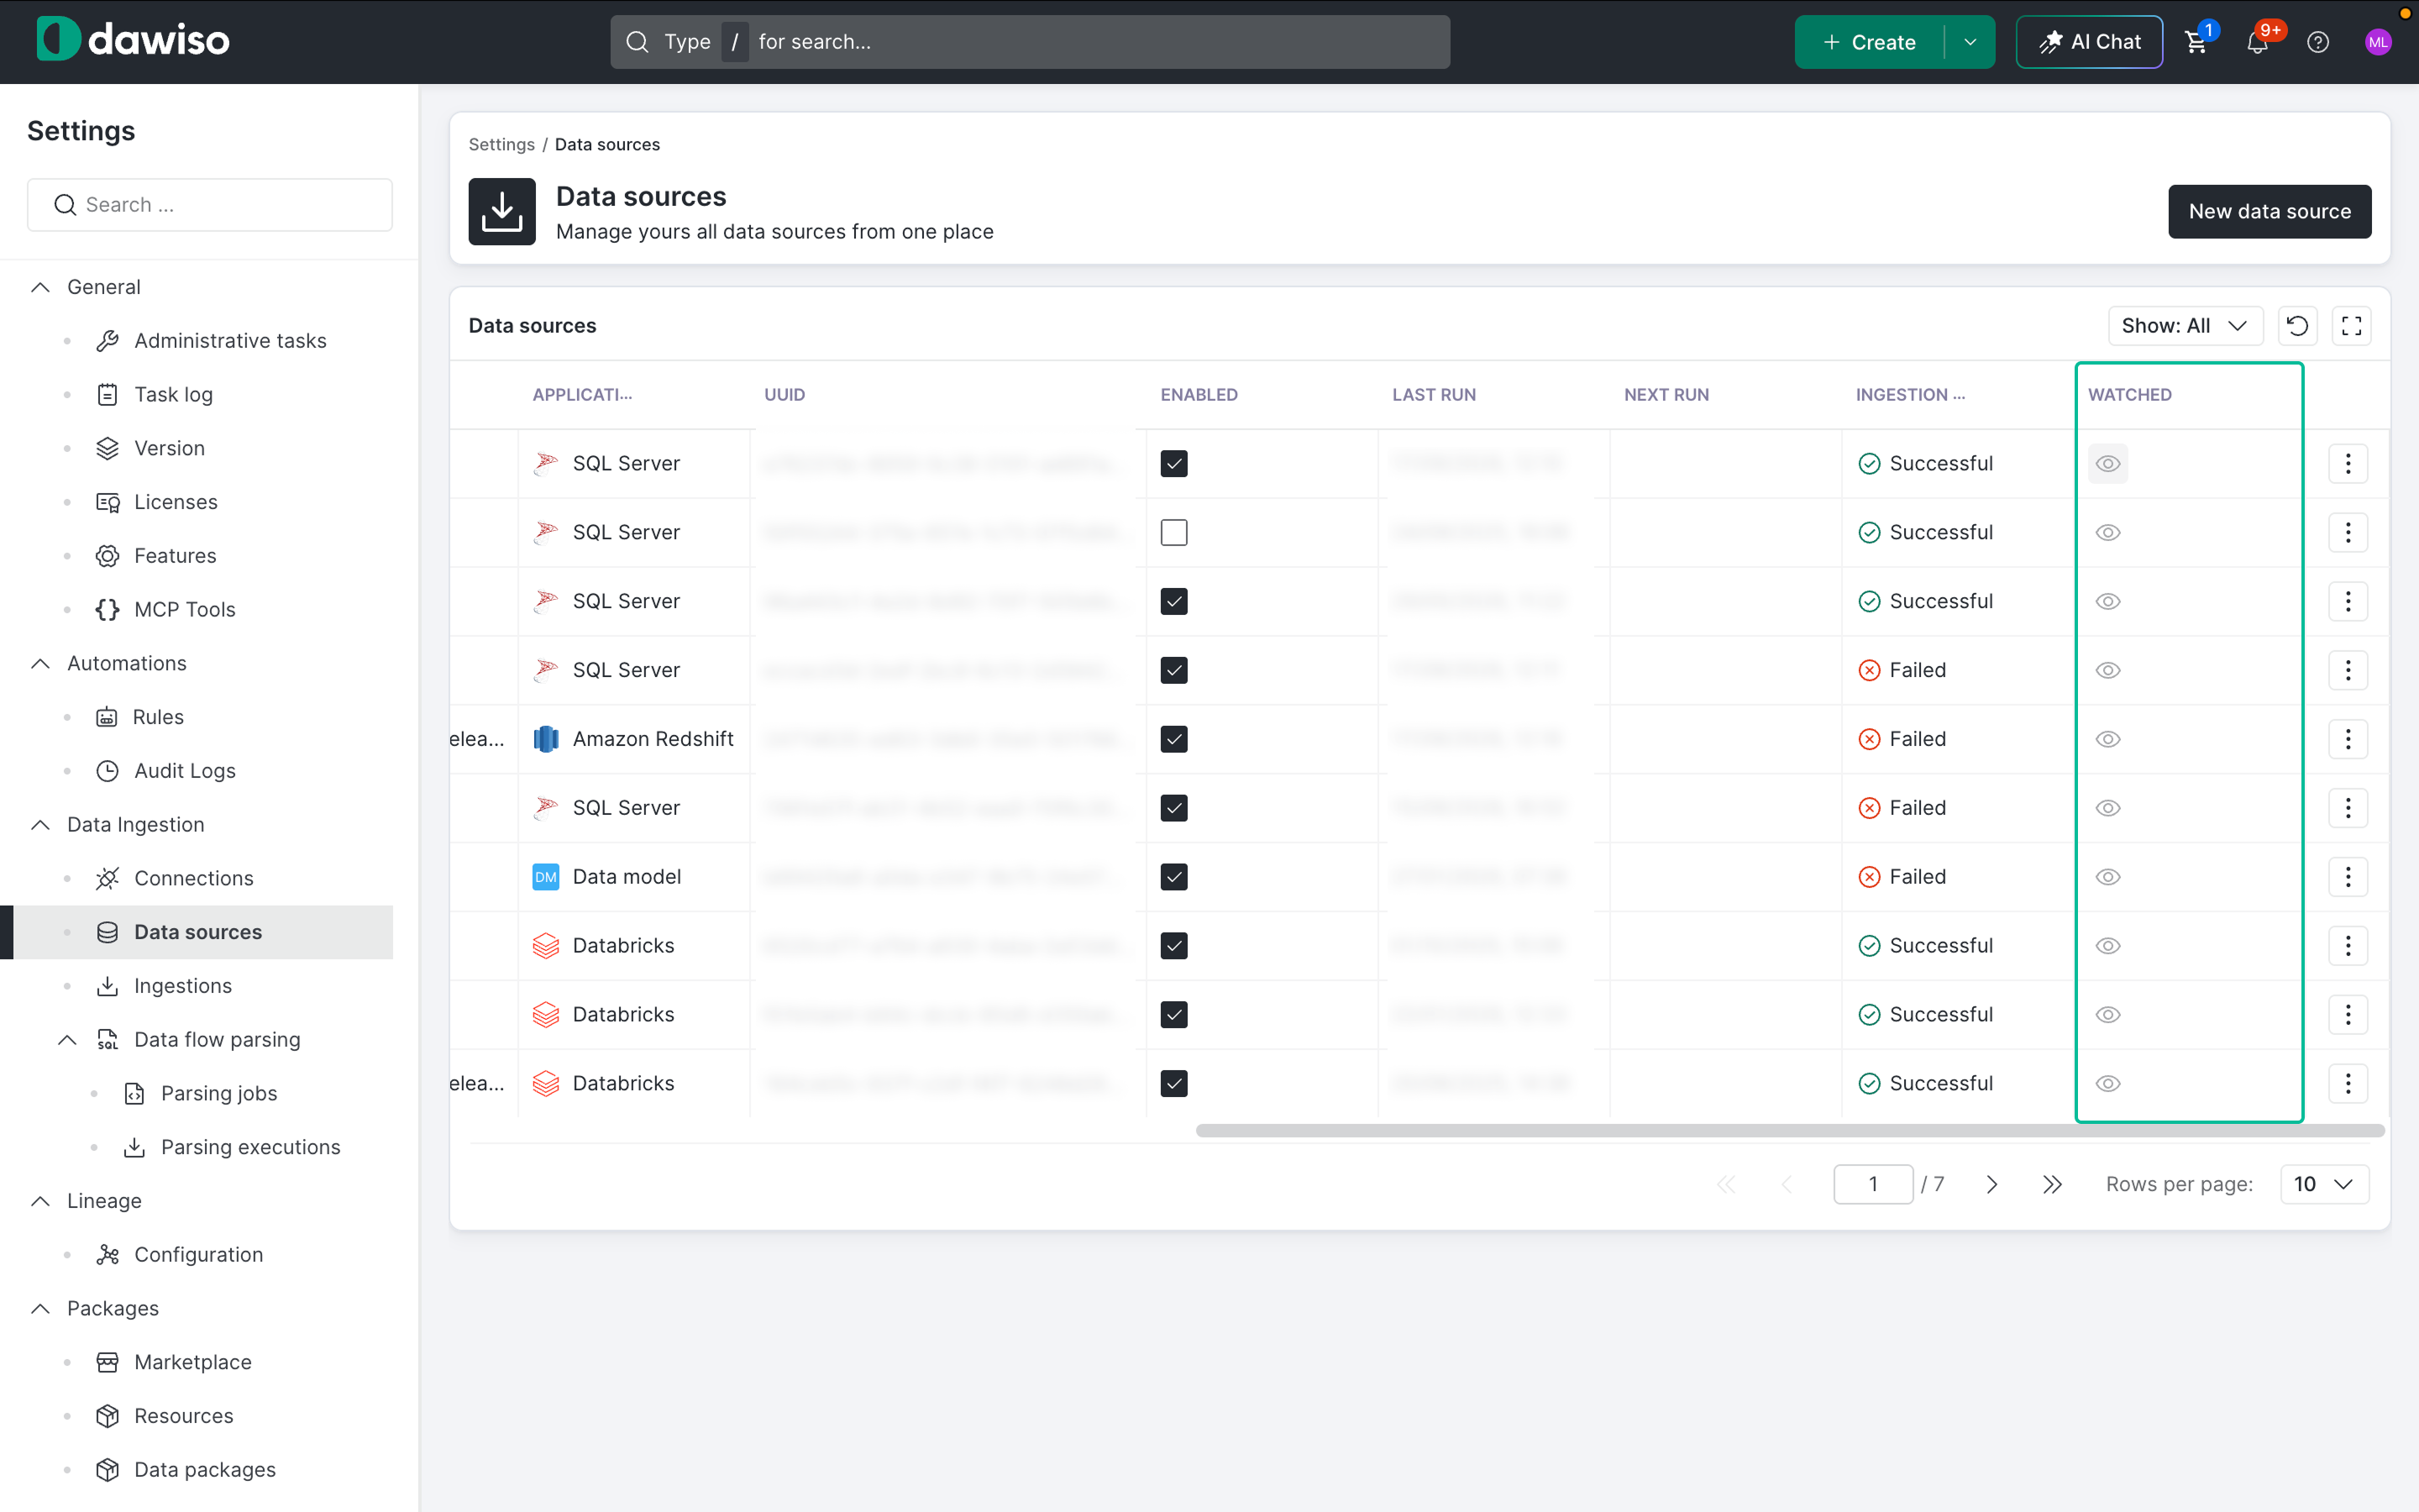Go to Settings breadcrumb
This screenshot has width=2419, height=1512.
[x=501, y=145]
